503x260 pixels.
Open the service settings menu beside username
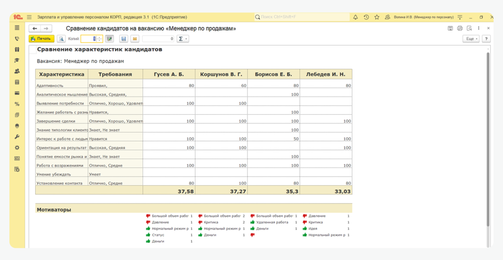(x=459, y=17)
